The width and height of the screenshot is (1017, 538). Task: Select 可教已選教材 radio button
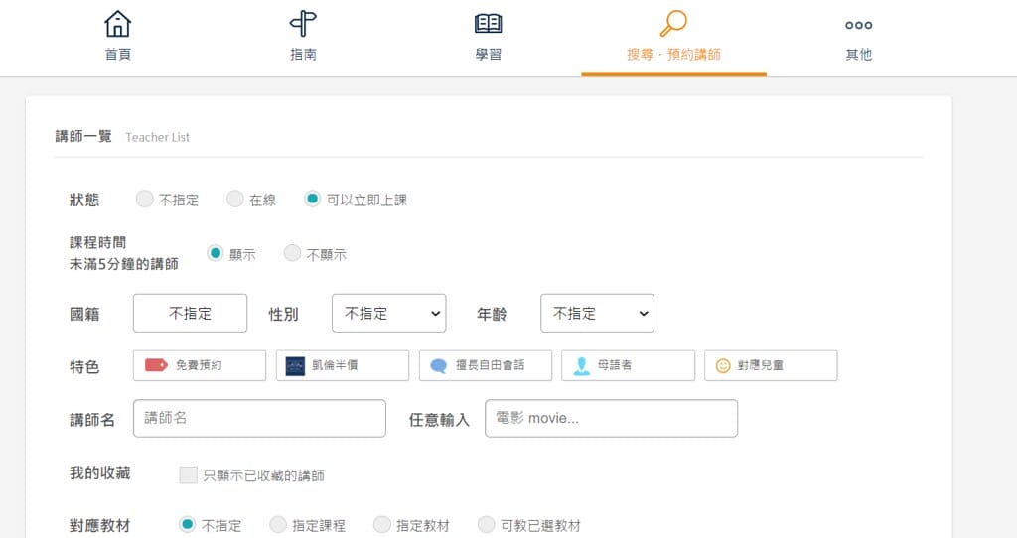pos(486,524)
